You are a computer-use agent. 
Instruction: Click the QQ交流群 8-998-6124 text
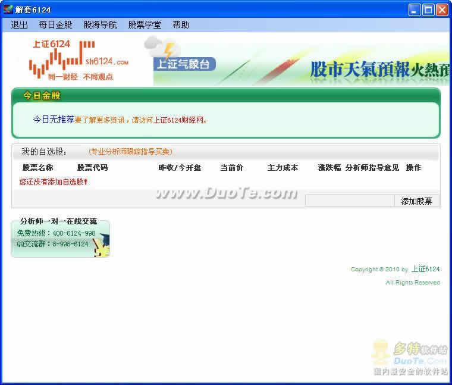[x=52, y=244]
